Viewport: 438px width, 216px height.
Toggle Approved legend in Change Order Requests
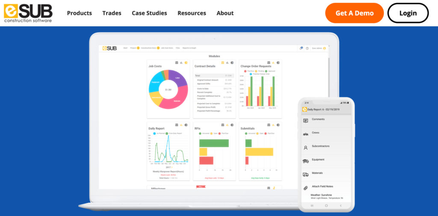[x=270, y=71]
